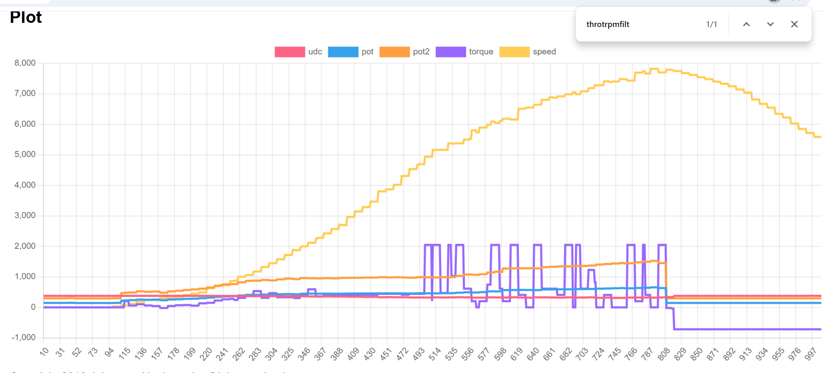
Task: Click the 8,000 y-axis tick label
Action: tap(25, 63)
